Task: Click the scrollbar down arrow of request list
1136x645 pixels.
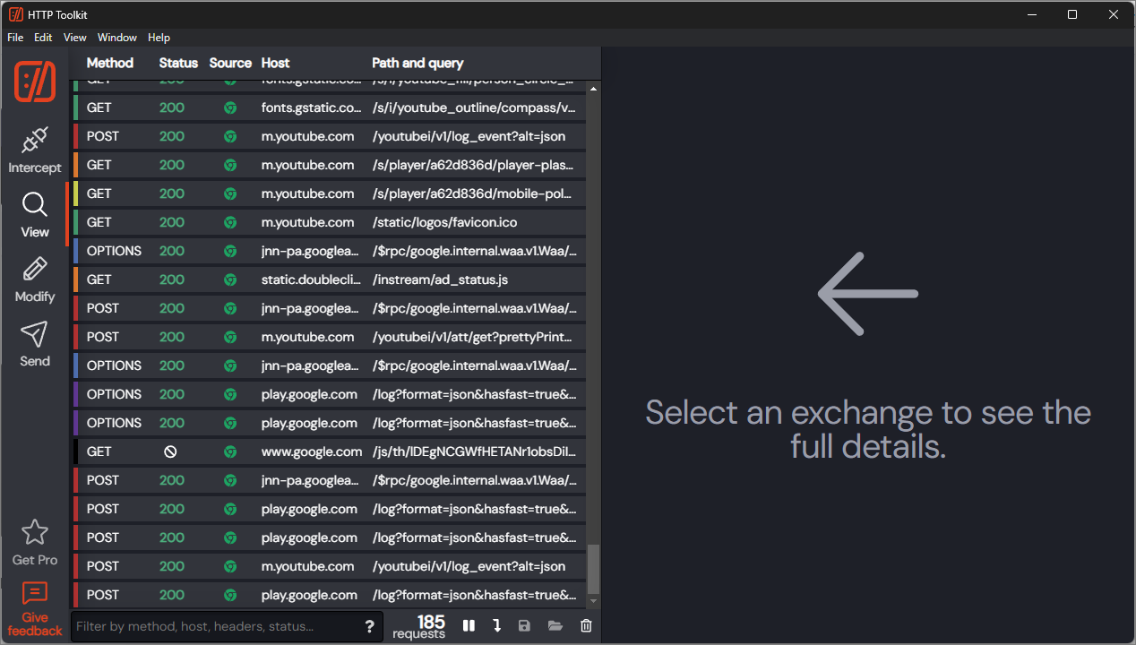Action: 593,602
